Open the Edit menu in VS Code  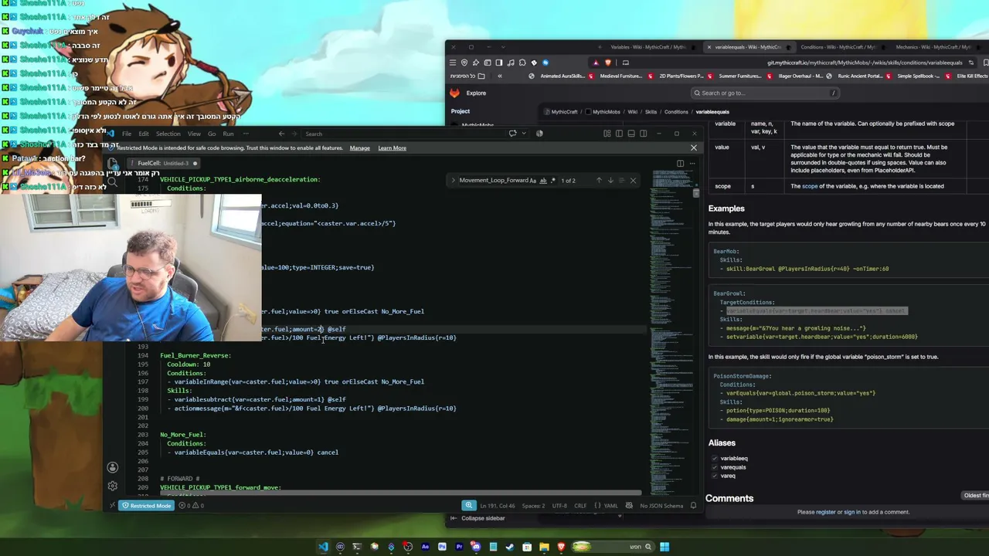click(144, 134)
